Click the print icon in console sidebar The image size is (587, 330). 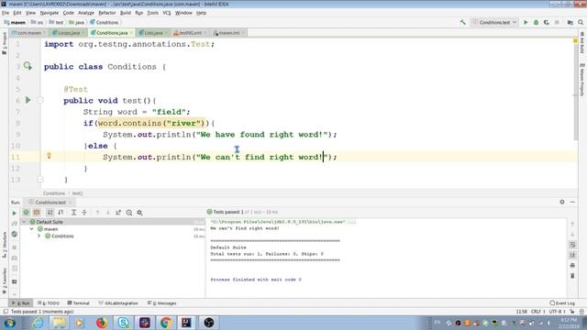click(x=572, y=265)
